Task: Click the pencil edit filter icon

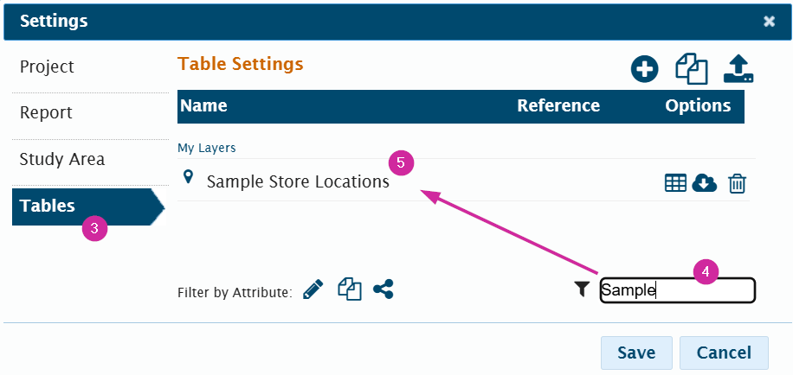Action: pos(313,290)
